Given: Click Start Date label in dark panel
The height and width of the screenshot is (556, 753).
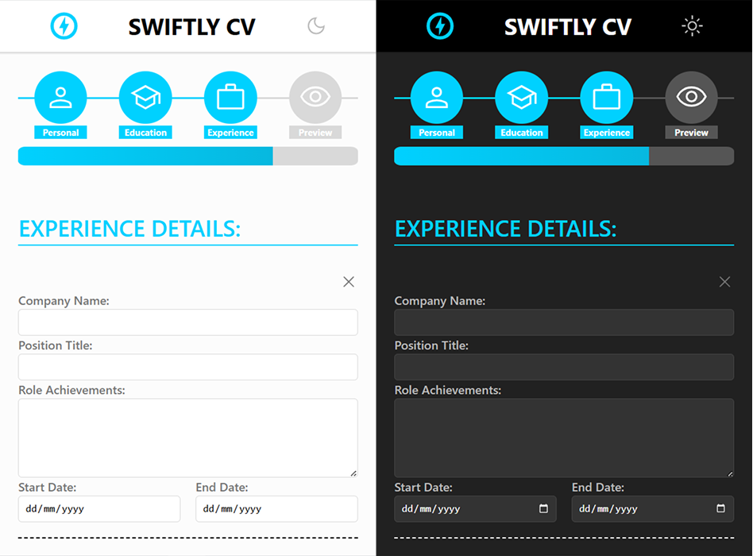Looking at the screenshot, I should coord(423,488).
